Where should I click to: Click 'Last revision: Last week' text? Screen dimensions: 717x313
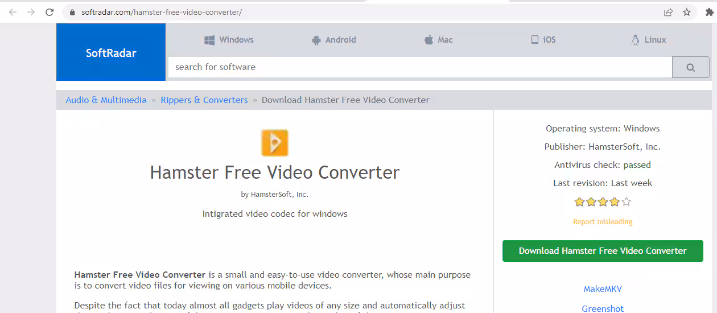pyautogui.click(x=603, y=183)
